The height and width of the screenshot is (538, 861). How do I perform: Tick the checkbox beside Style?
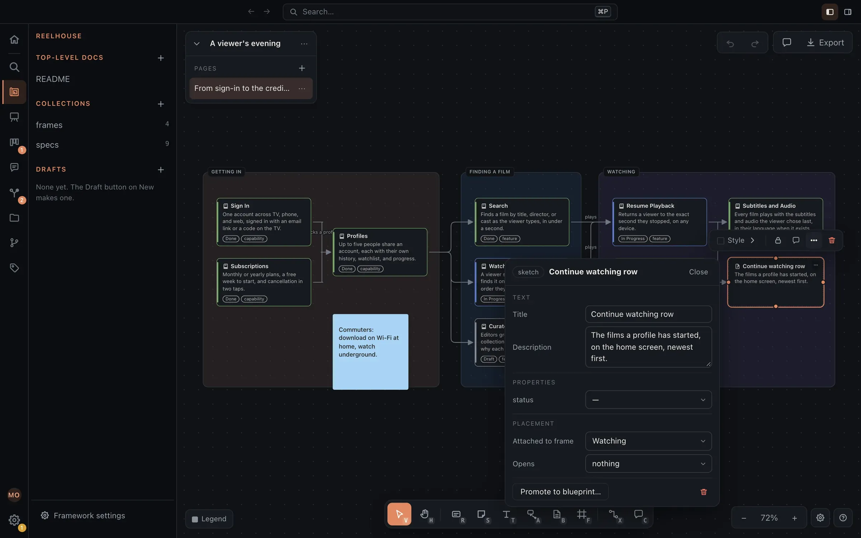[720, 240]
